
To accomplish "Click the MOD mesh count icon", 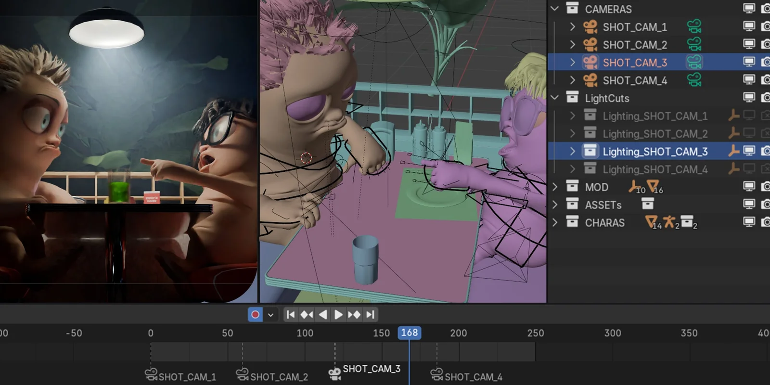I will (654, 187).
